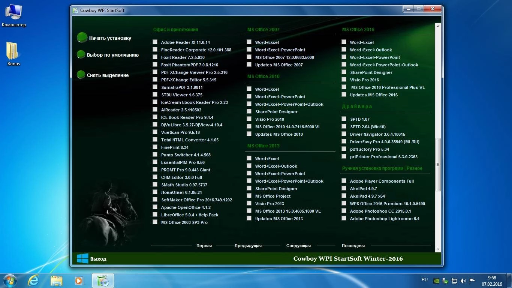Open the Компьютер desktop icon

pos(14,15)
